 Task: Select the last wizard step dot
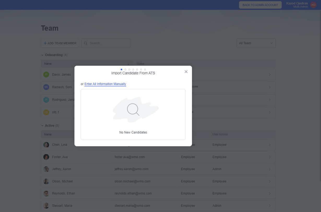tap(145, 69)
